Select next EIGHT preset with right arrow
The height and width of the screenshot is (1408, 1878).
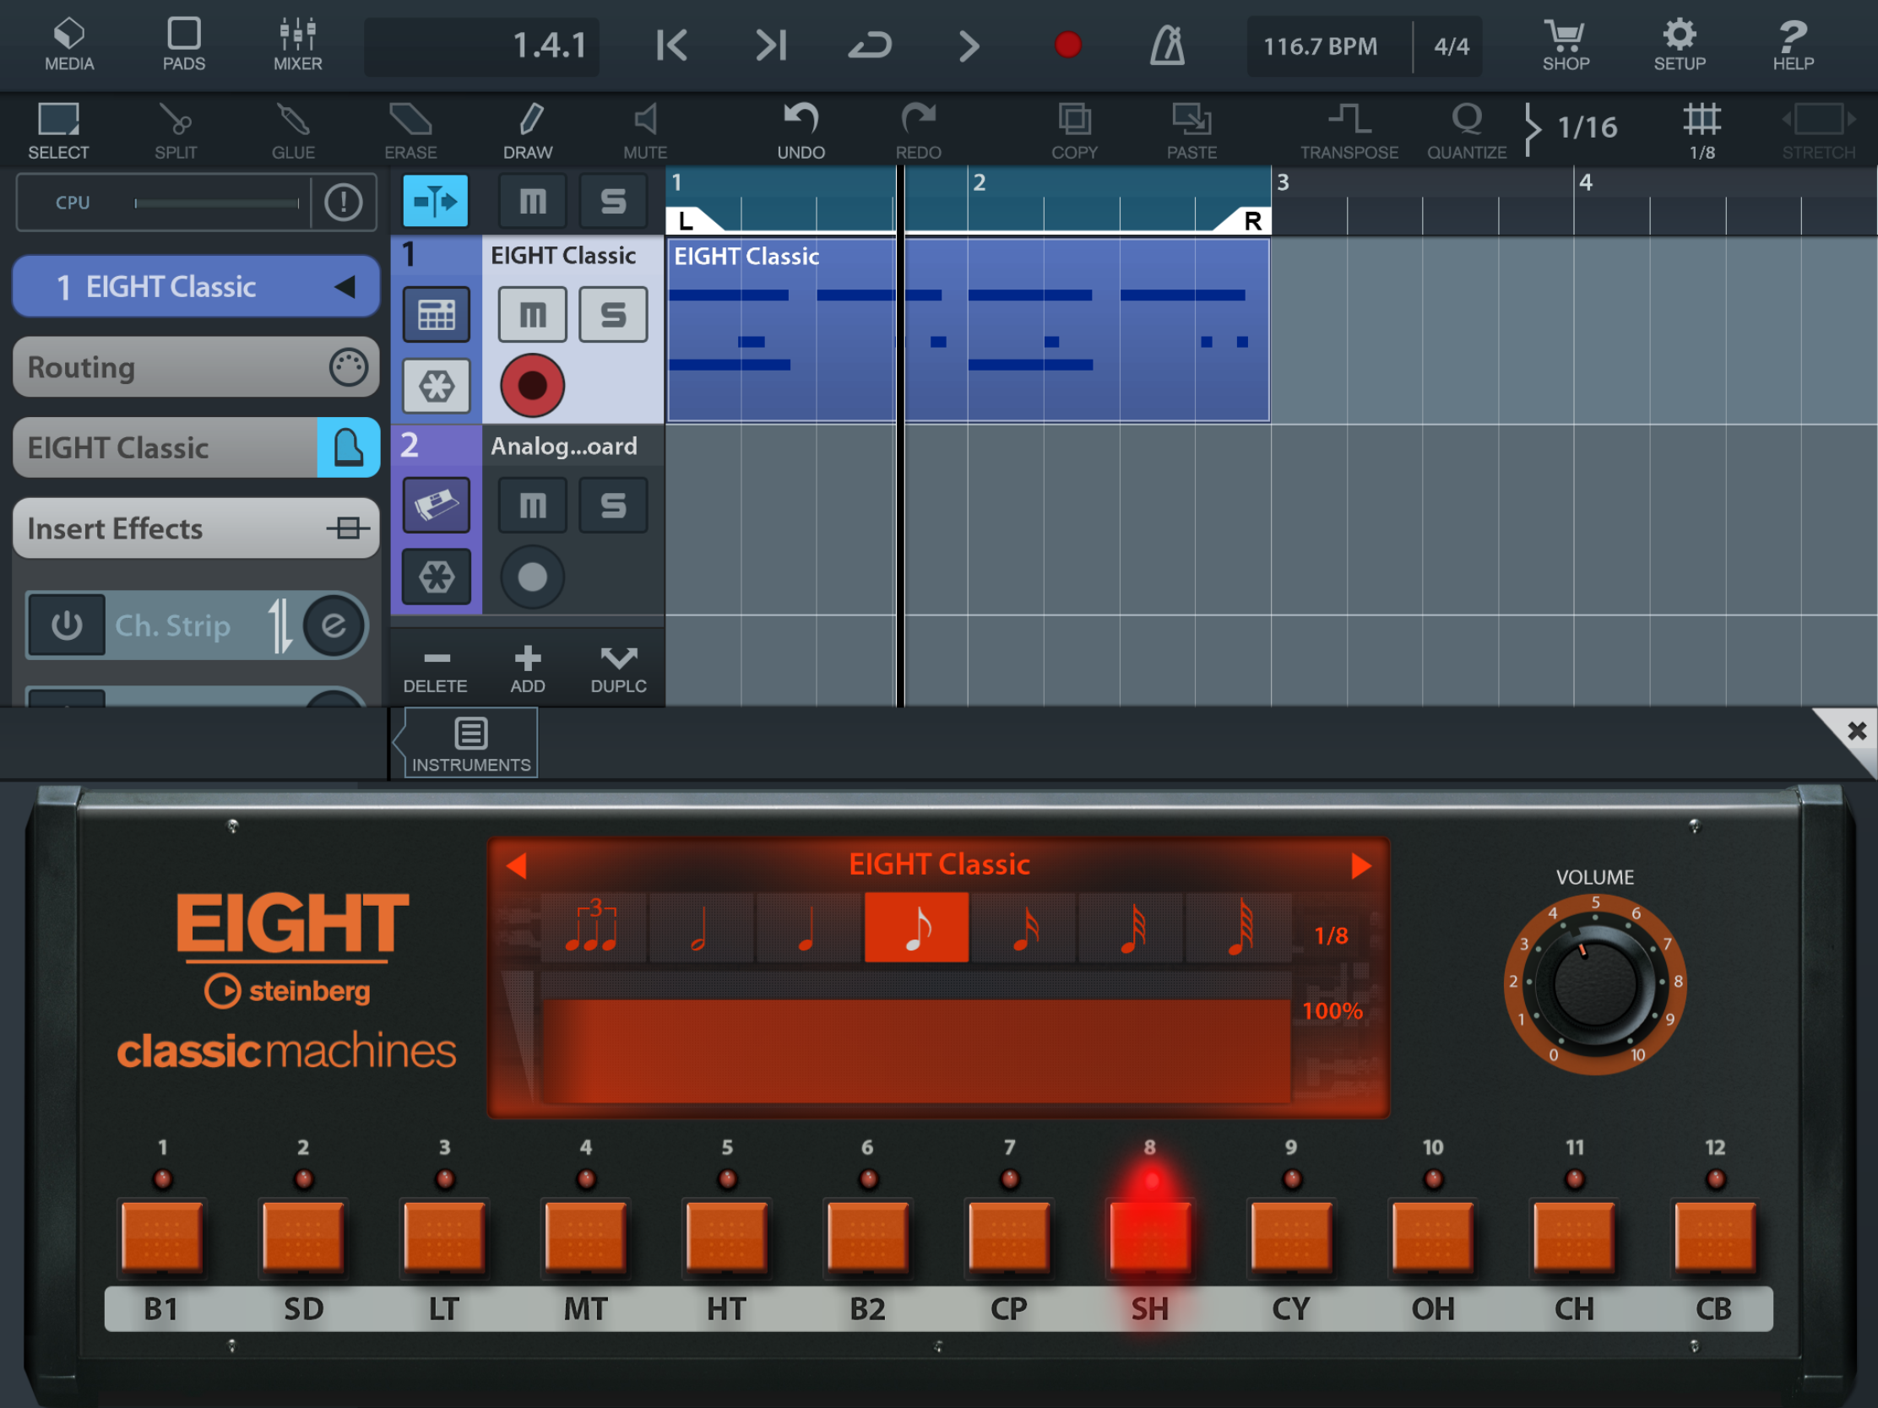[x=1360, y=866]
